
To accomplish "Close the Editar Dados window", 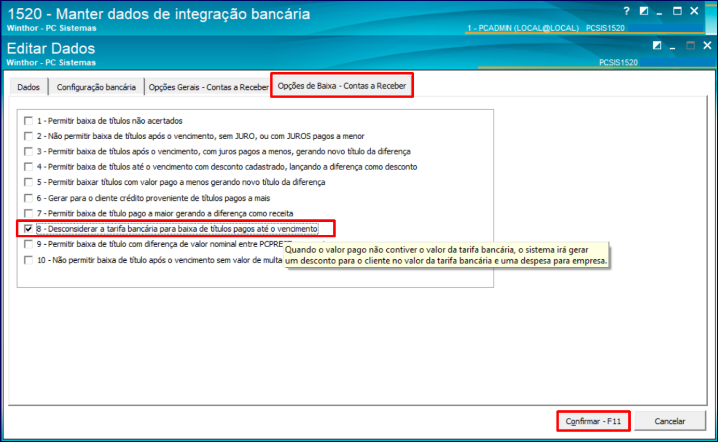I will [707, 46].
